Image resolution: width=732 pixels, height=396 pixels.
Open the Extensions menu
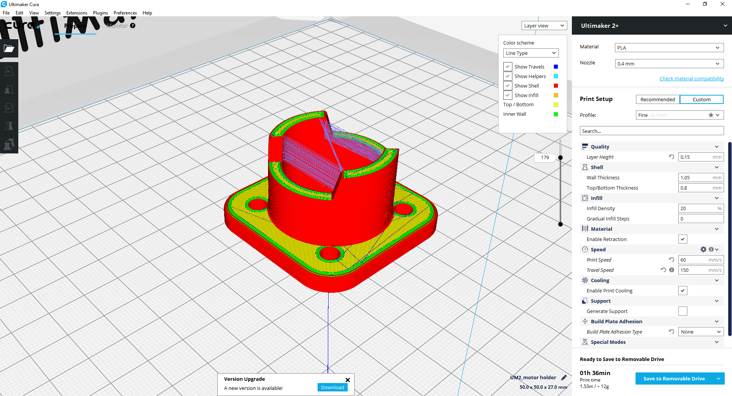click(77, 13)
